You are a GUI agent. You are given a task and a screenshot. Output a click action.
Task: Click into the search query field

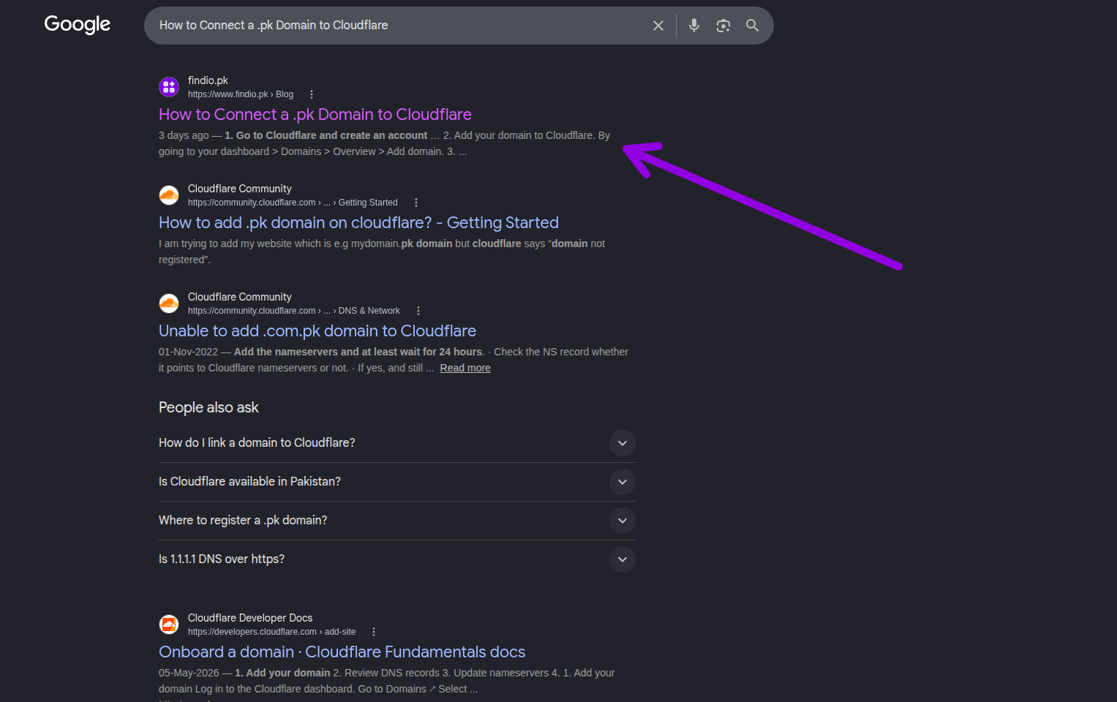click(x=399, y=26)
